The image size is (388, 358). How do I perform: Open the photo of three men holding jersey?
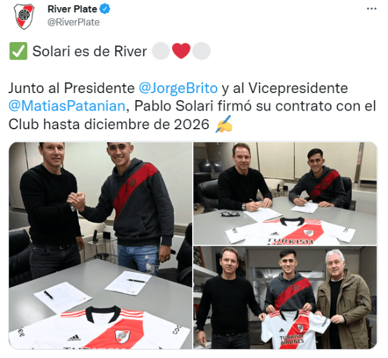tap(285, 298)
